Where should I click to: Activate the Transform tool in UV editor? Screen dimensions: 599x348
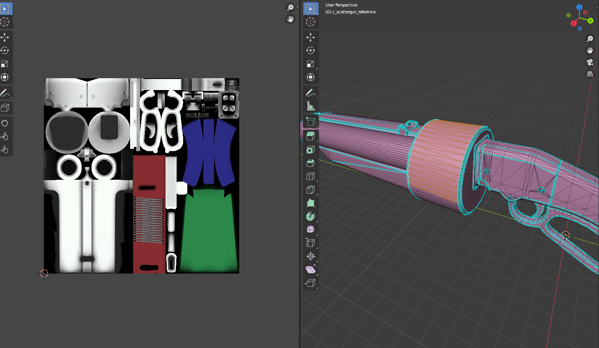pyautogui.click(x=5, y=77)
